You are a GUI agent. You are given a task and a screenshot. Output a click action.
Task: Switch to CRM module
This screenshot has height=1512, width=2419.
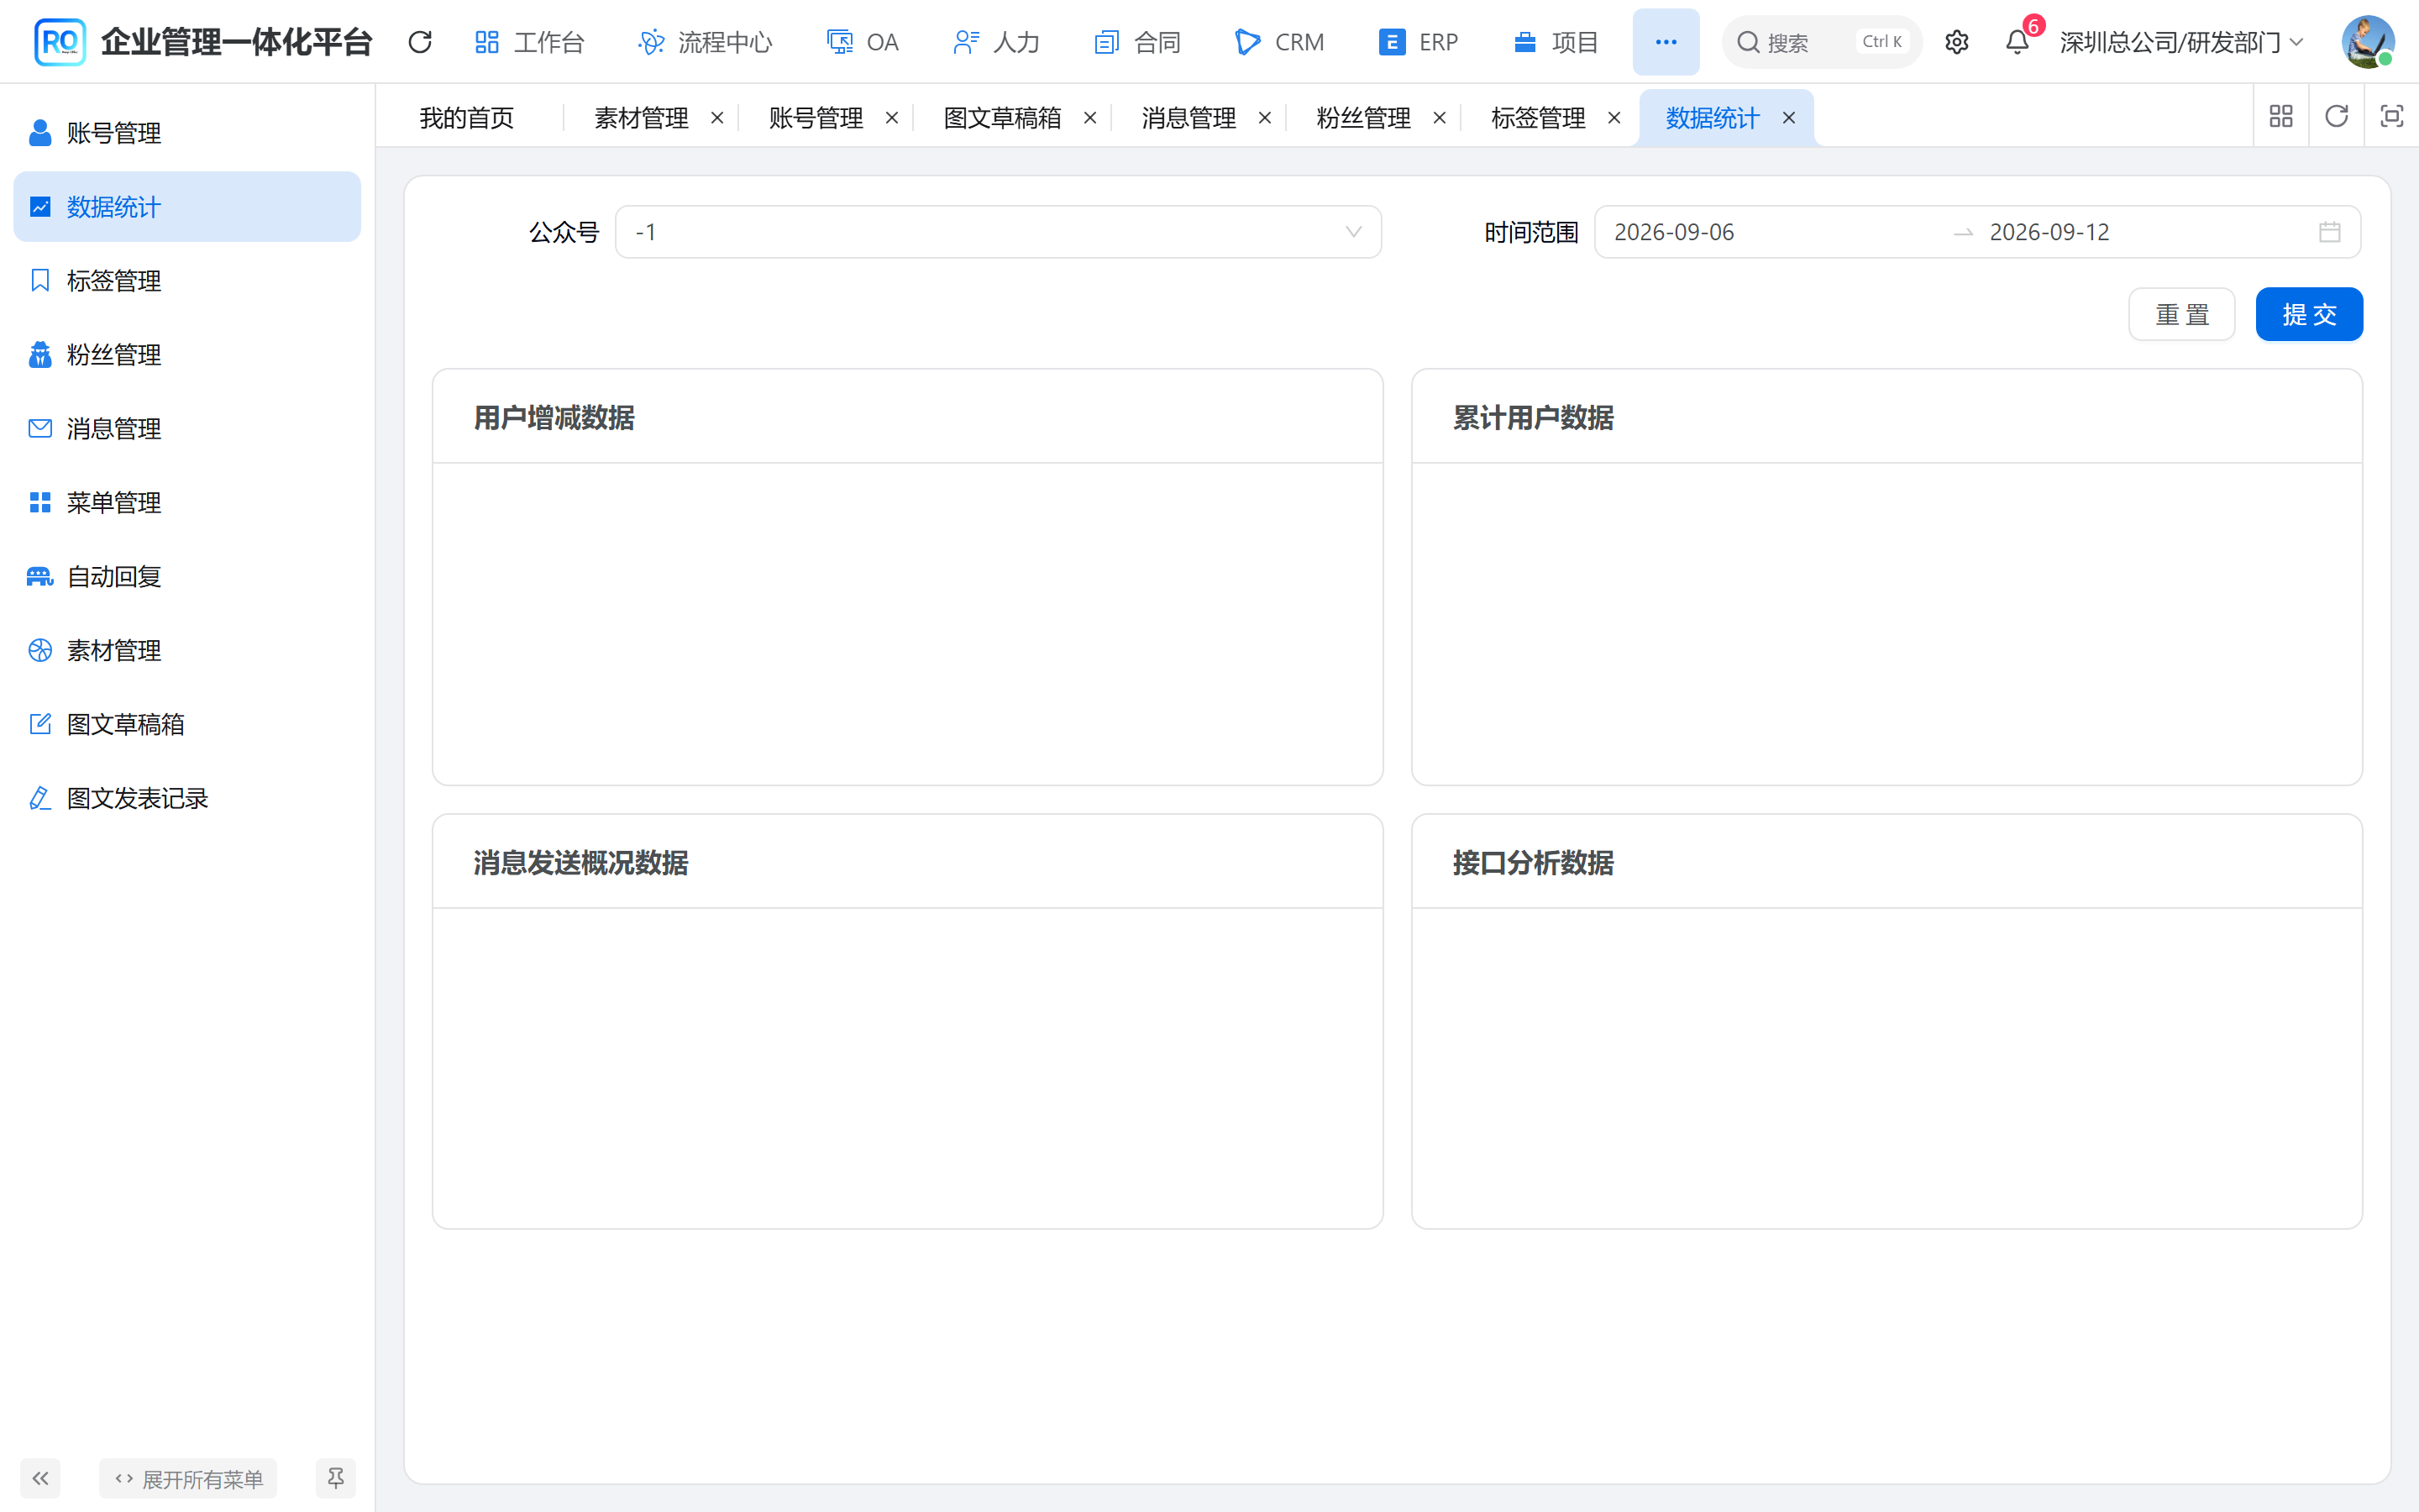pyautogui.click(x=1279, y=42)
